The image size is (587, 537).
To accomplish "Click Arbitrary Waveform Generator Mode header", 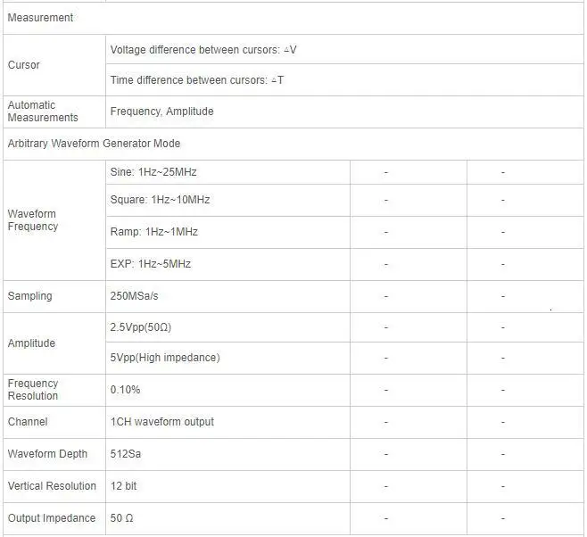I will [x=94, y=144].
